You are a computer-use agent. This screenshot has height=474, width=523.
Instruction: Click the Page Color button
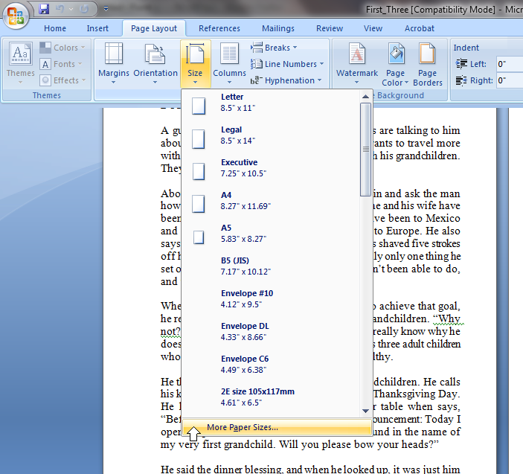(x=395, y=63)
